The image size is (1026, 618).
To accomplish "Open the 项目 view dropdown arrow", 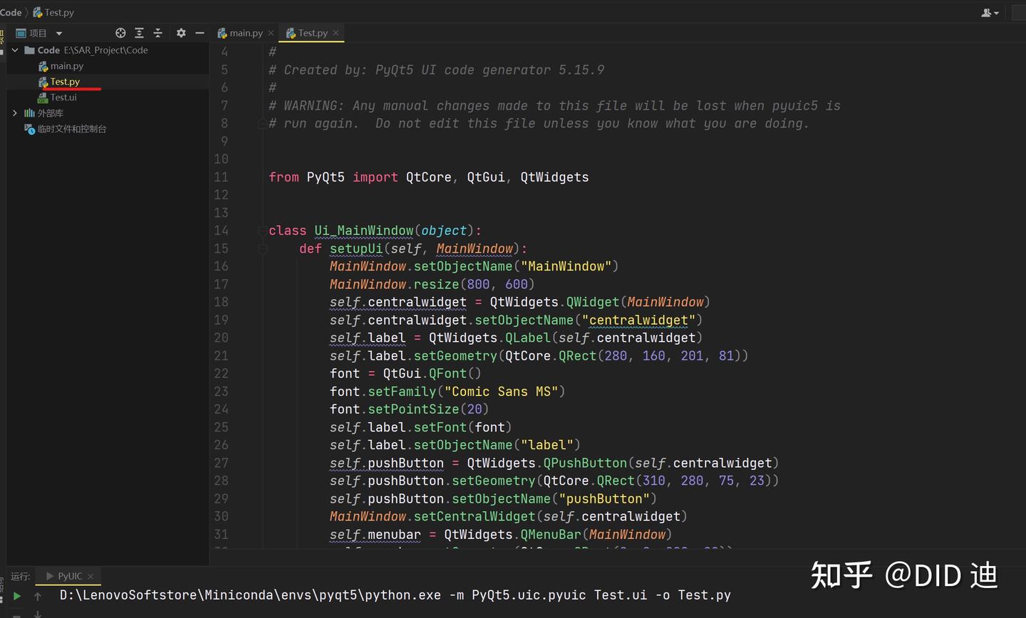I will 58,33.
